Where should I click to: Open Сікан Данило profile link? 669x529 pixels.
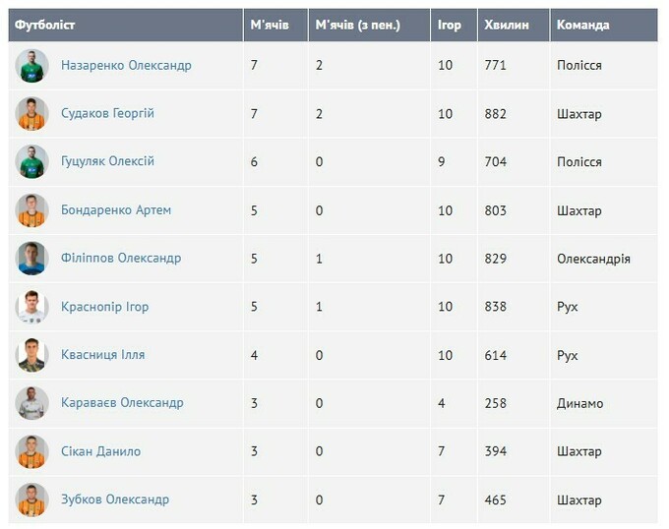[100, 451]
